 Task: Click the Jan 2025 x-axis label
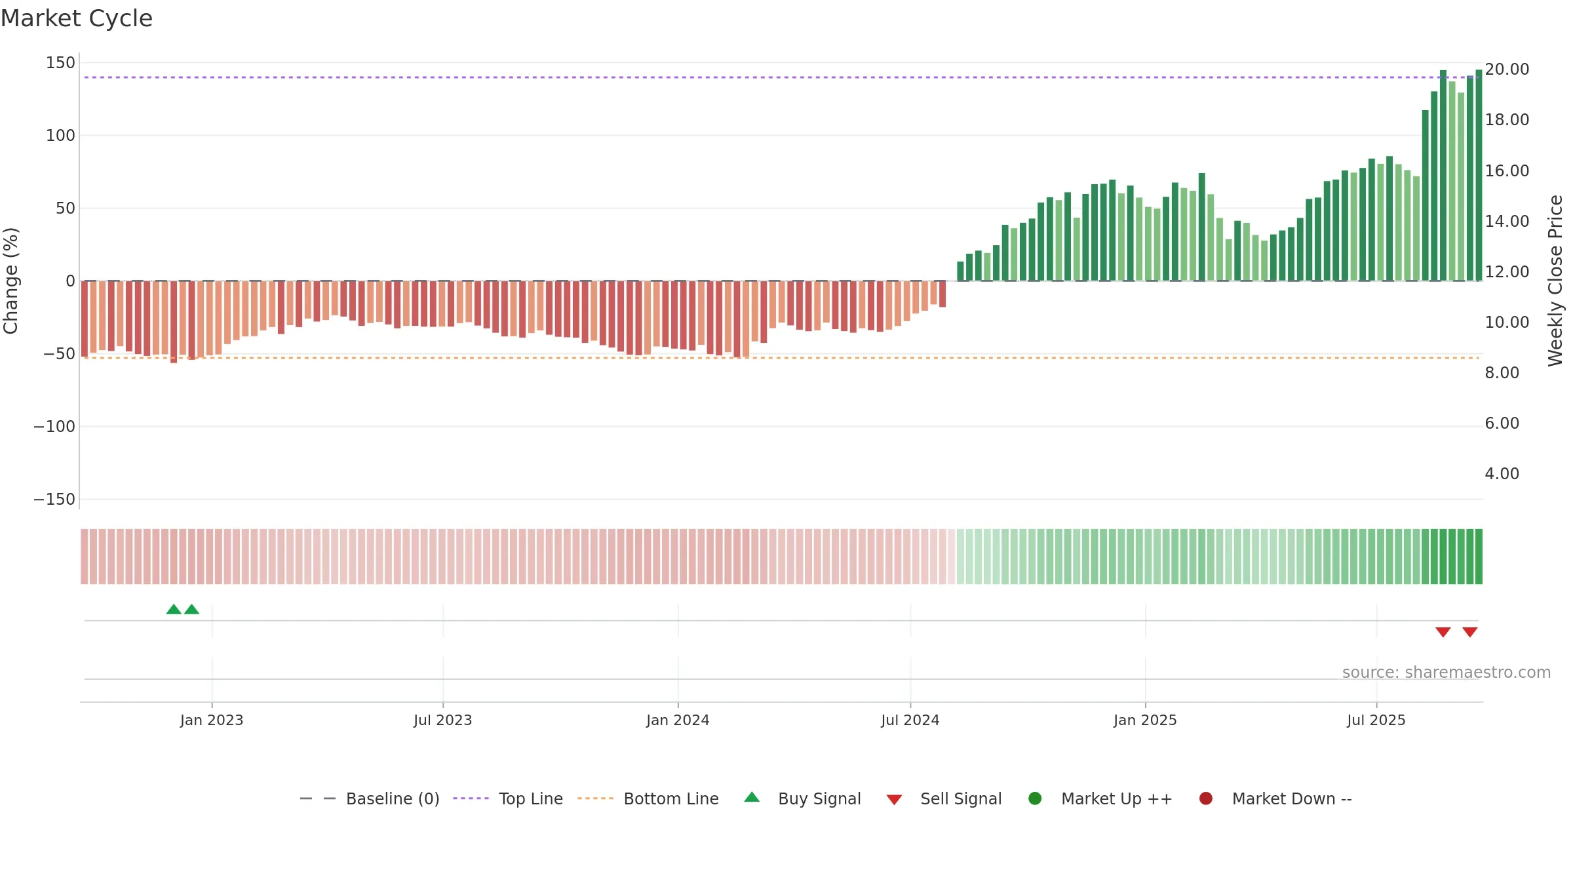point(1145,720)
